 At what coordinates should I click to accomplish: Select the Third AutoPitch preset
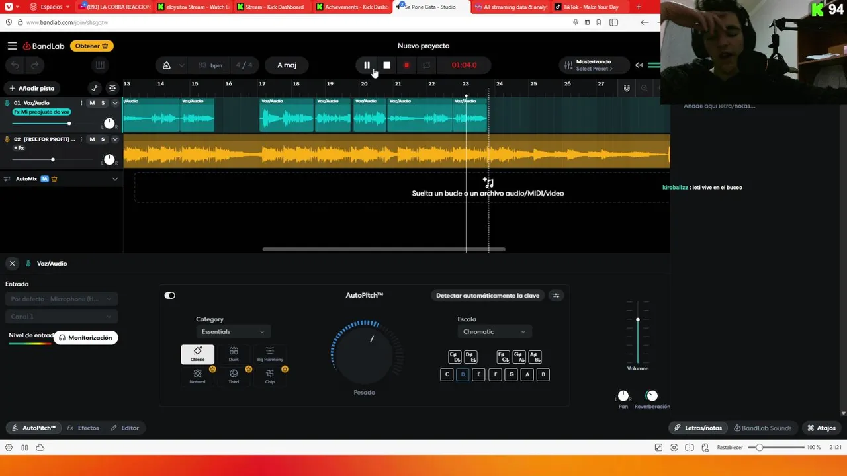click(234, 376)
